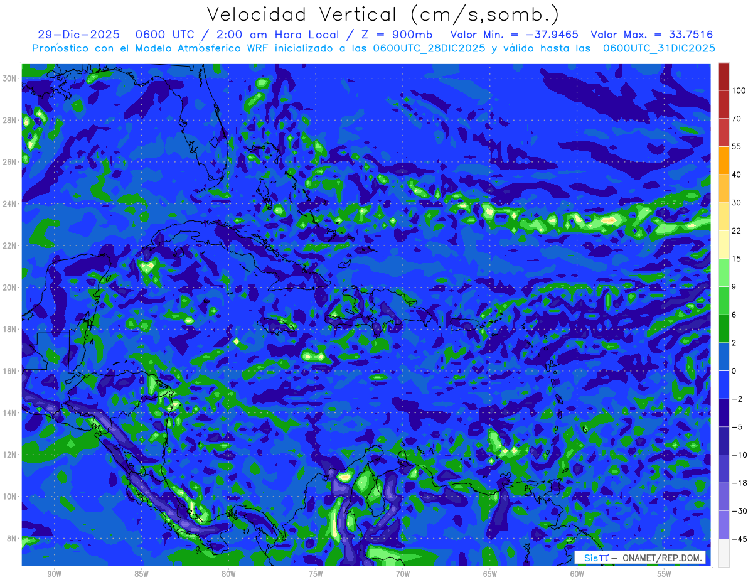Viewport: 753px width, 582px height.
Task: Click the '30N' latitude label
Action: coord(10,78)
